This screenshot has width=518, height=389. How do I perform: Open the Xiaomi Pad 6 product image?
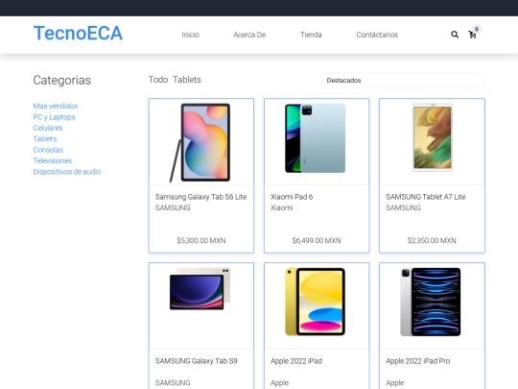[316, 138]
